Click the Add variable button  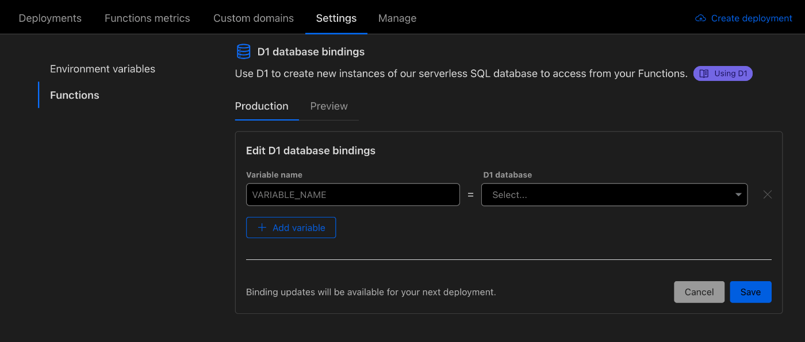(291, 228)
